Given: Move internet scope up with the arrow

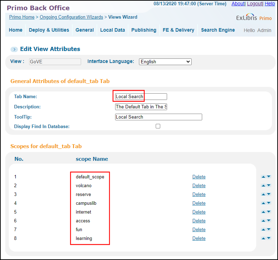Looking at the screenshot, I should 263,212.
